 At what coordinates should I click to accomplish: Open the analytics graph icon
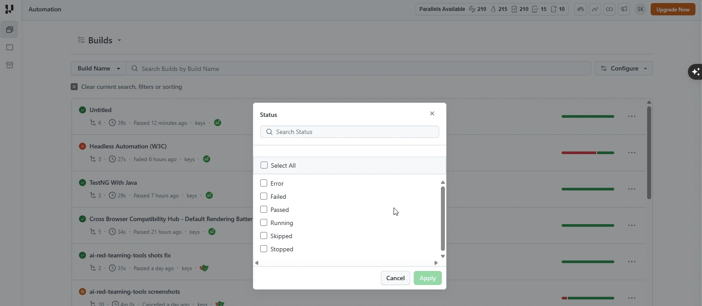click(595, 9)
